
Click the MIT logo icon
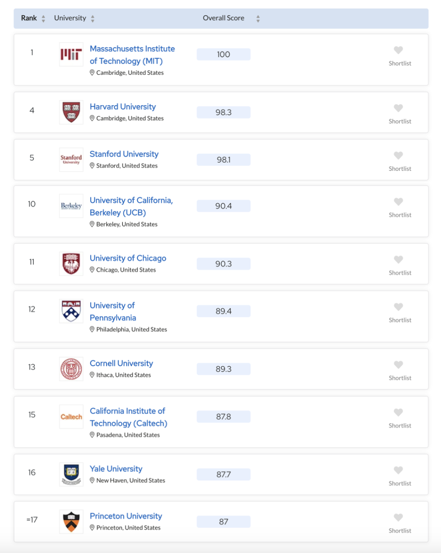(71, 54)
